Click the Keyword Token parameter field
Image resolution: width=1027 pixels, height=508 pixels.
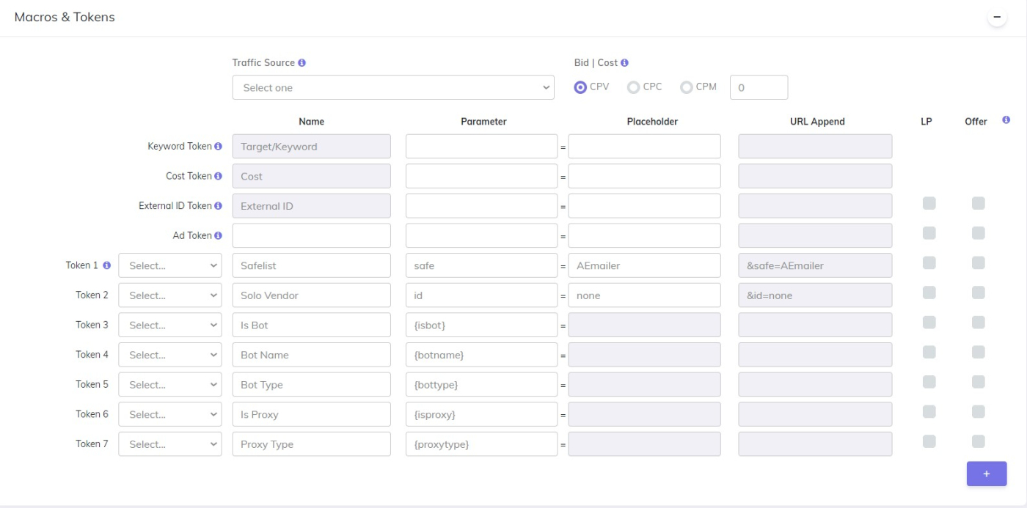[x=481, y=147]
